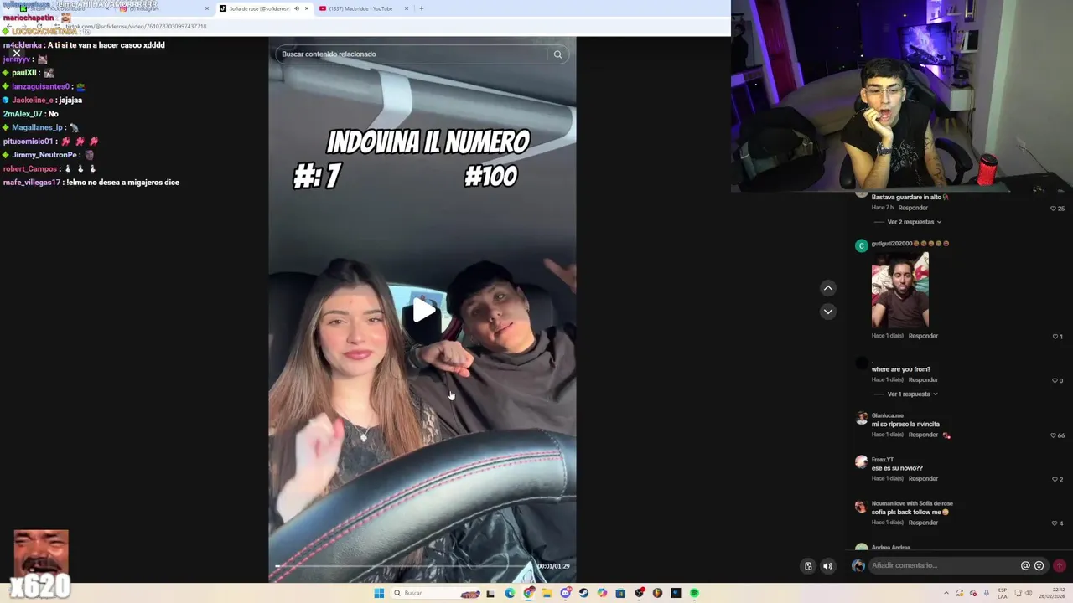
Task: Open Discord from the taskbar
Action: (x=566, y=593)
